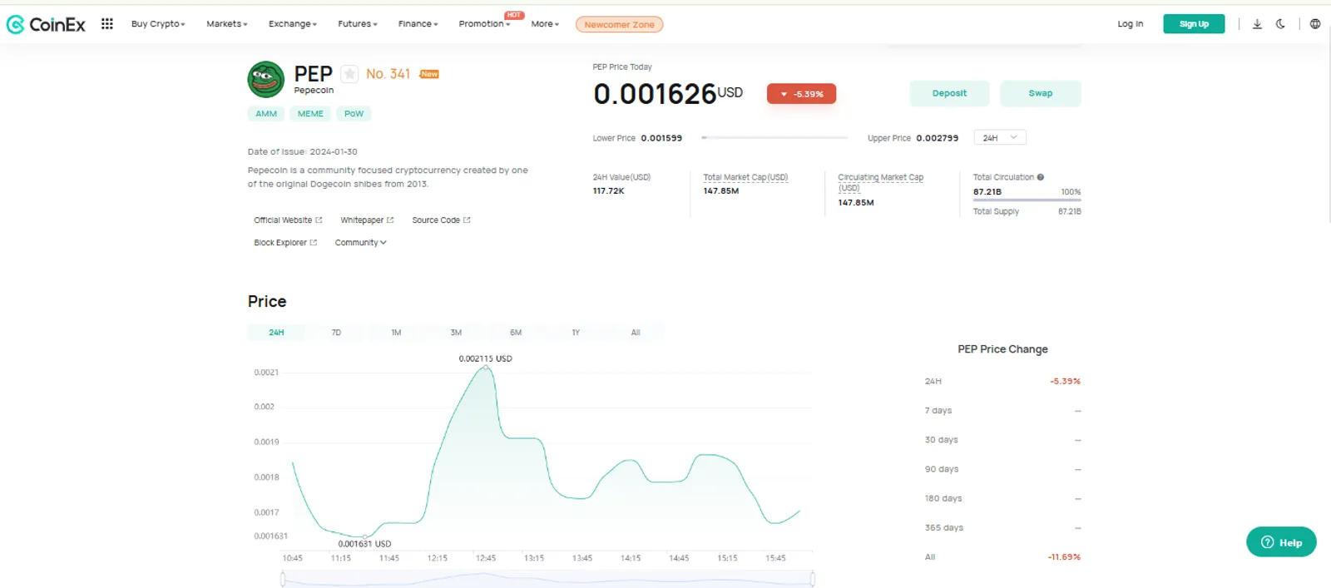
Task: Click the -5.39% price change badge
Action: pyautogui.click(x=801, y=94)
